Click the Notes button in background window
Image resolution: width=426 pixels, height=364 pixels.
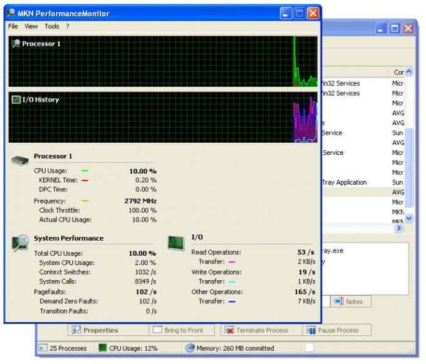point(351,301)
